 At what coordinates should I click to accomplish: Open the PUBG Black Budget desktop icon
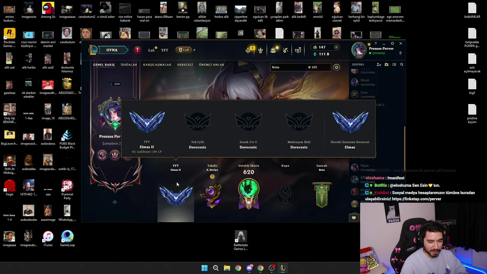67,139
